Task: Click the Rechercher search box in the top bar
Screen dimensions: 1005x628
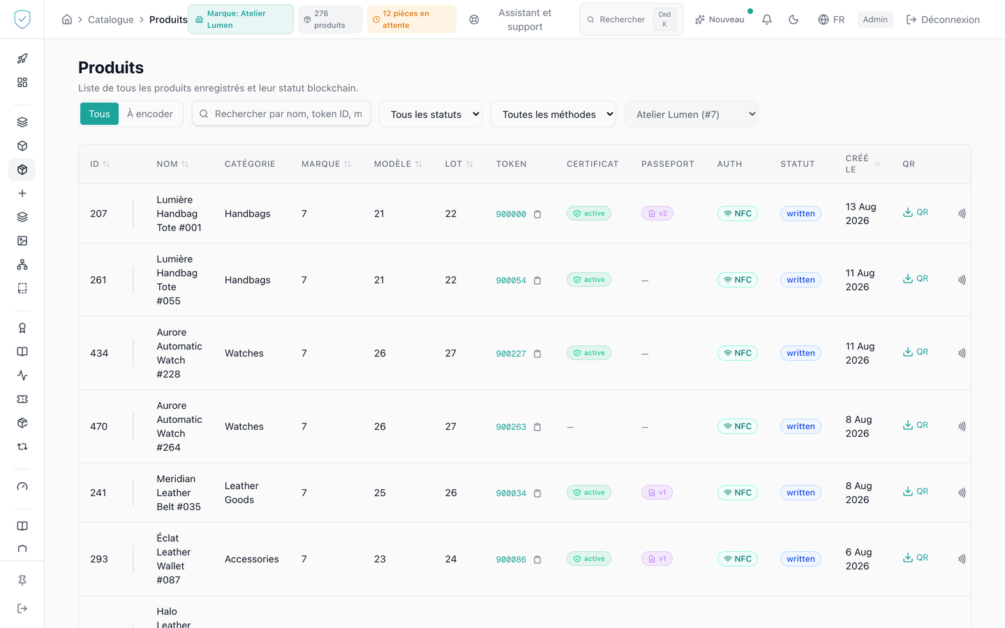Action: click(x=632, y=20)
